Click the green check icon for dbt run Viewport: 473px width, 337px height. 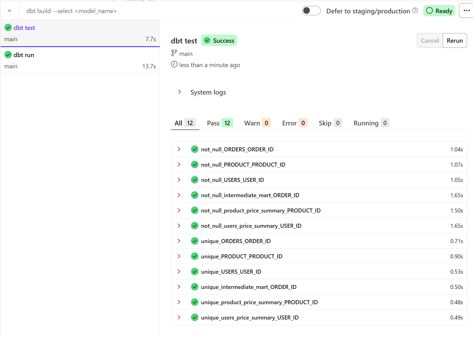8,55
